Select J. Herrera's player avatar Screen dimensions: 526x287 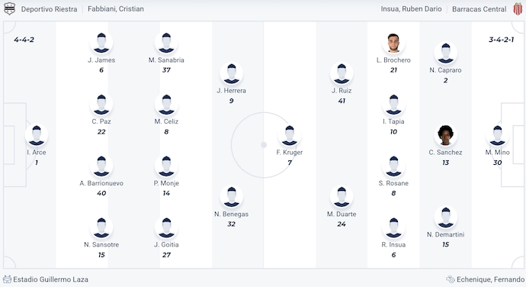[232, 73]
